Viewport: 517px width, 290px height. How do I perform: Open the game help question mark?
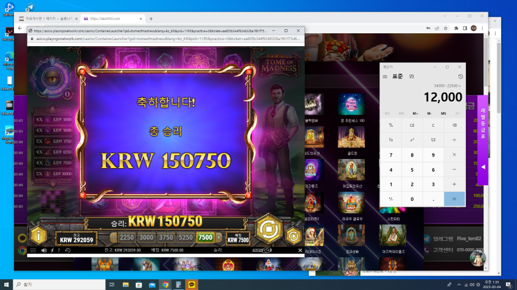pos(59,251)
